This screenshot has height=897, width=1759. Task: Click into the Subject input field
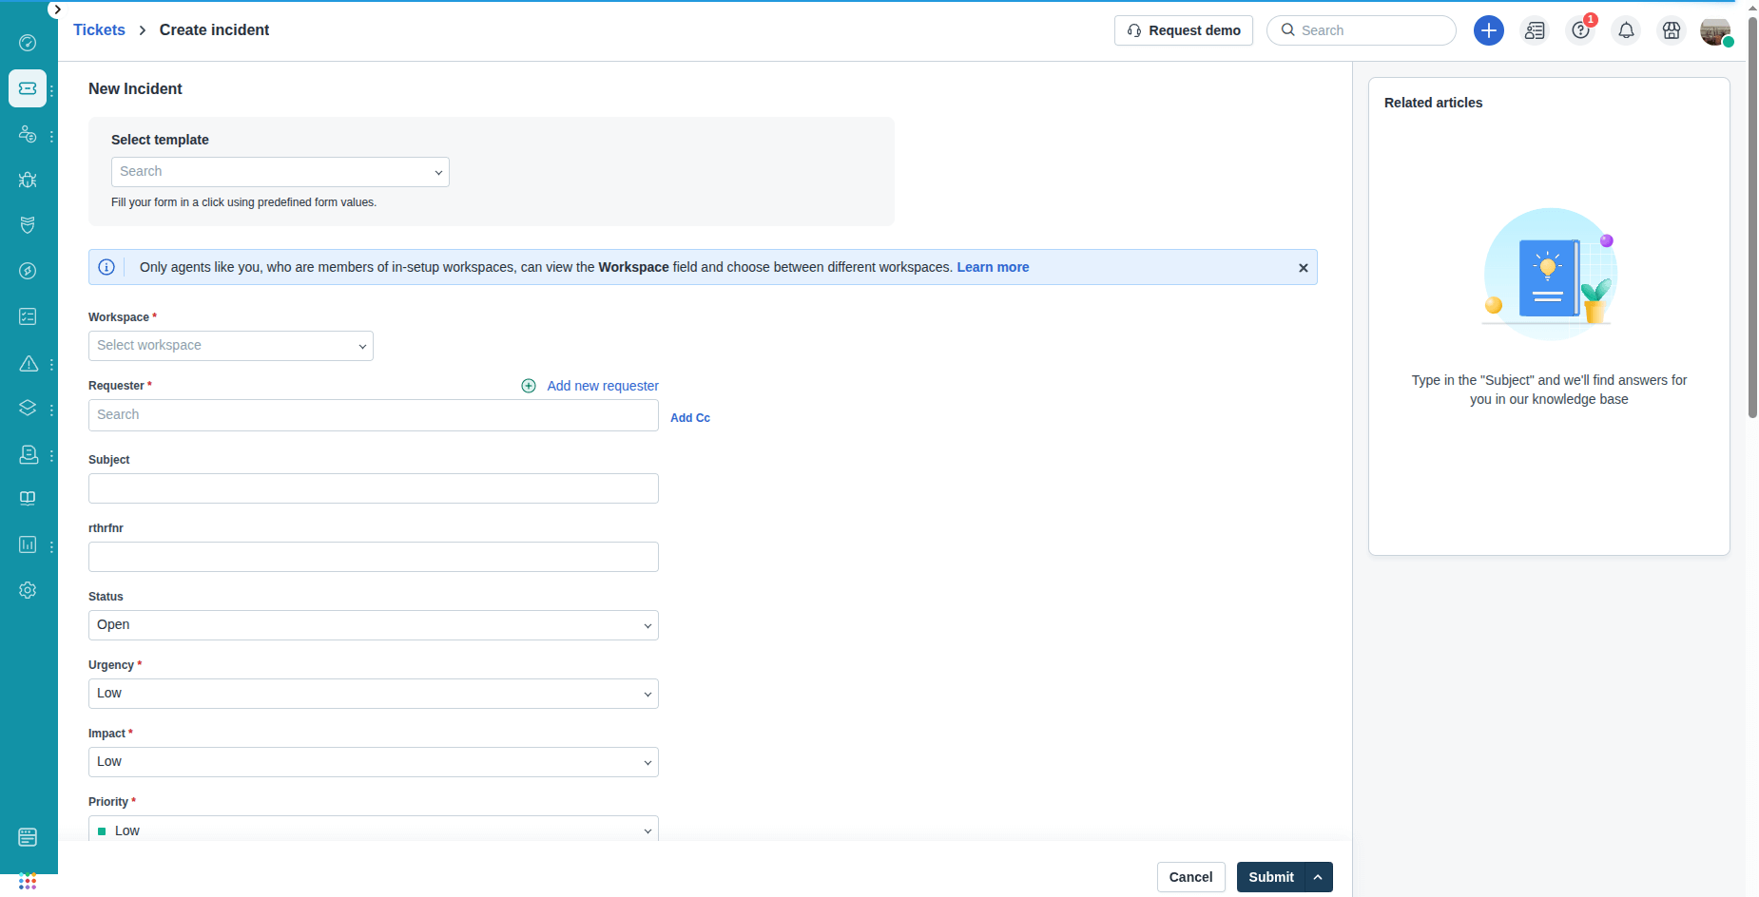click(373, 488)
